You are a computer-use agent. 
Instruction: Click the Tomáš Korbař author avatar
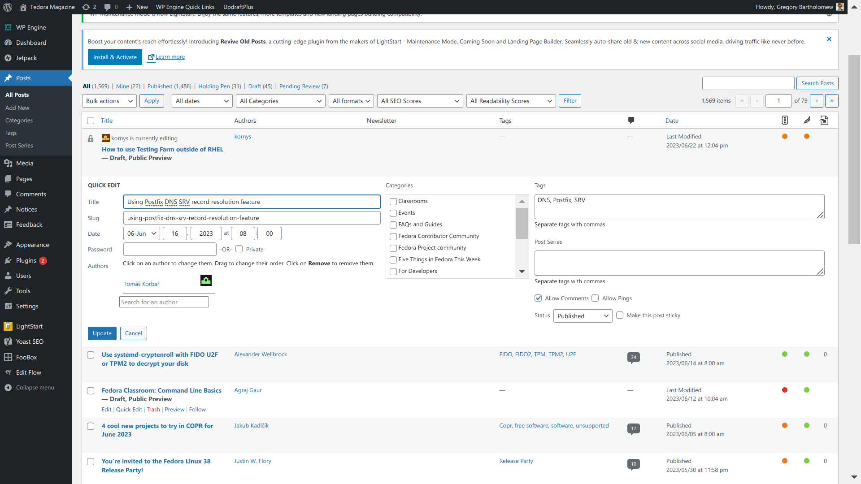[x=206, y=281]
